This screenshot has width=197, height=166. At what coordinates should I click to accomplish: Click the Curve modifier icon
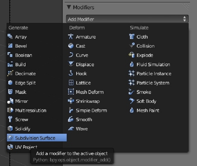pyautogui.click(x=71, y=55)
